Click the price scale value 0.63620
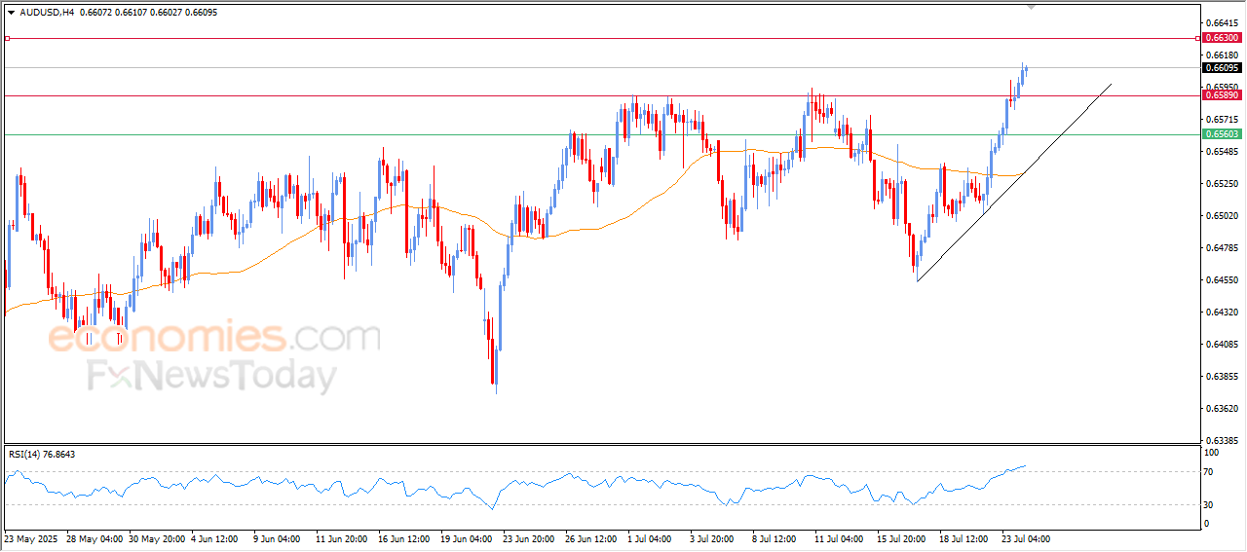Image resolution: width=1247 pixels, height=552 pixels. 1222,409
